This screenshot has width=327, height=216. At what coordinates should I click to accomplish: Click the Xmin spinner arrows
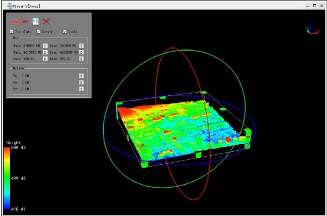45,46
